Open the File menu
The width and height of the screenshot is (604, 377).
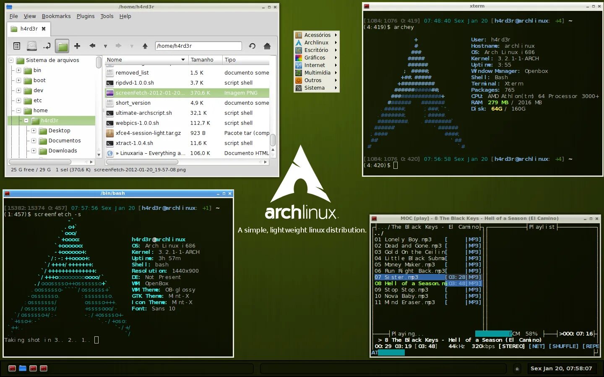(x=14, y=16)
